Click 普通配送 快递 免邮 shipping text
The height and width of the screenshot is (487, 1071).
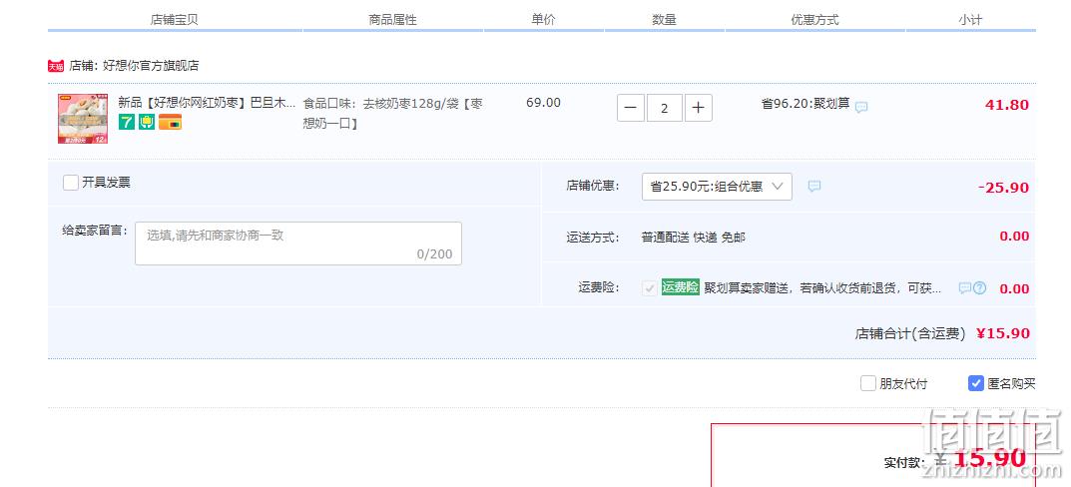(694, 237)
